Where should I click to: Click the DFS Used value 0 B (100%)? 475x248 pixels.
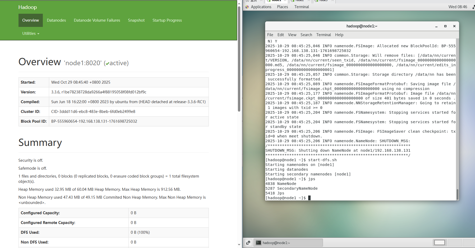[x=140, y=232]
